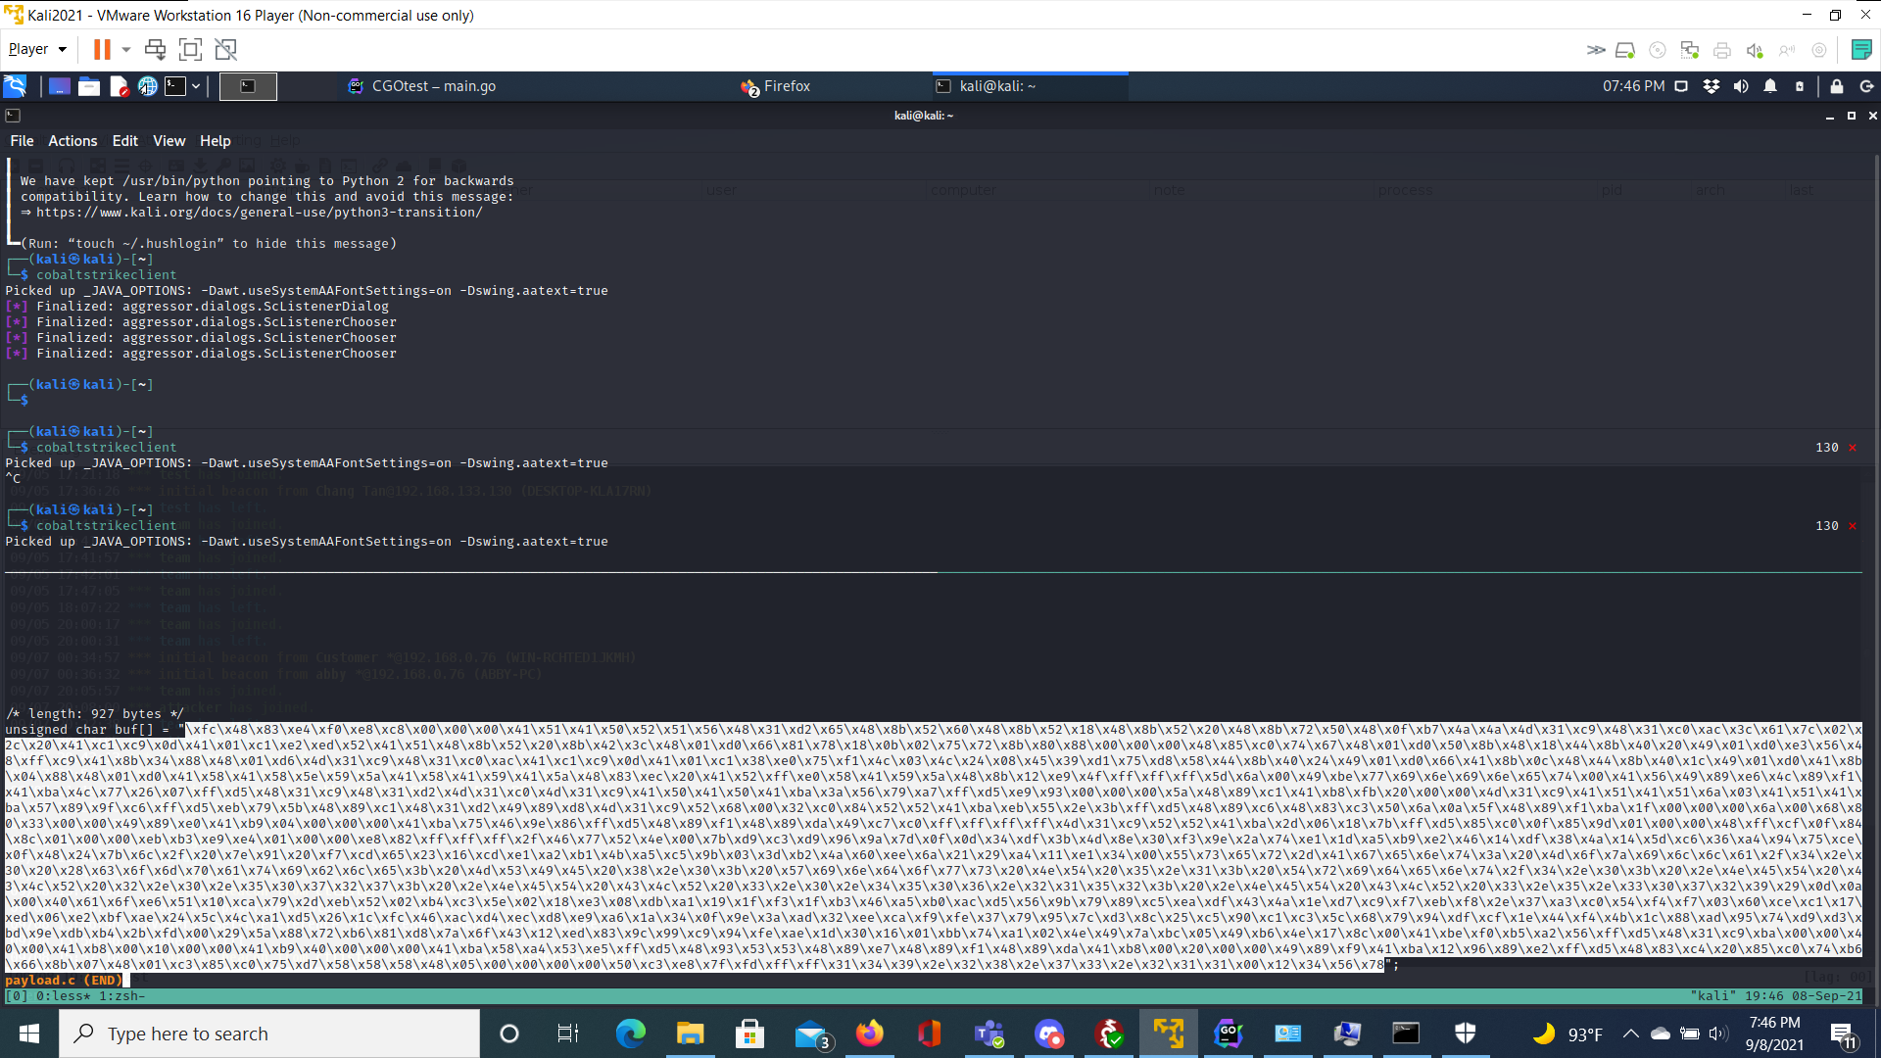Expand power options arrow beside pause button
Viewport: 1881px width, 1058px height.
(126, 49)
